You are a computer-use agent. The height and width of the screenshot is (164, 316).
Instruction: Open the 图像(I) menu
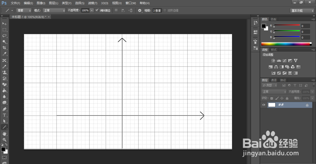[x=41, y=3]
